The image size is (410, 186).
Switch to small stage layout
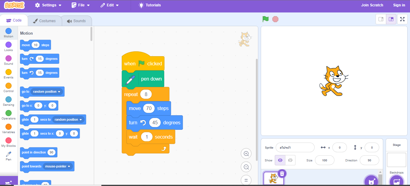tap(381, 19)
